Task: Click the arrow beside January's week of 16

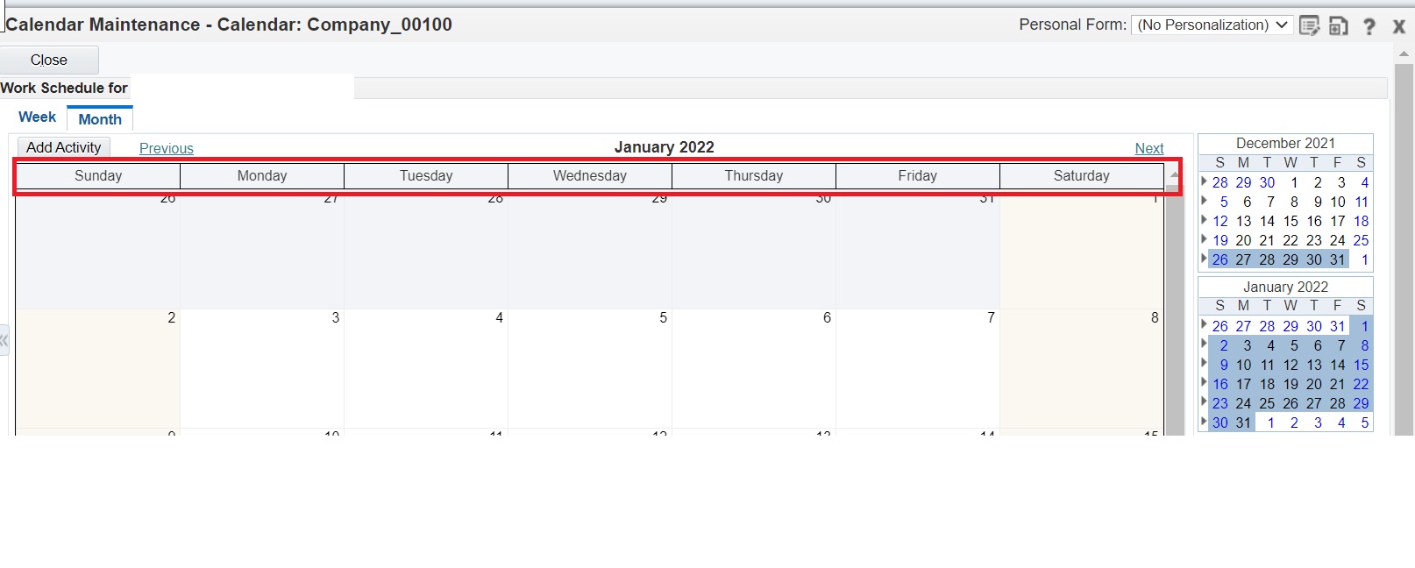Action: coord(1205,384)
